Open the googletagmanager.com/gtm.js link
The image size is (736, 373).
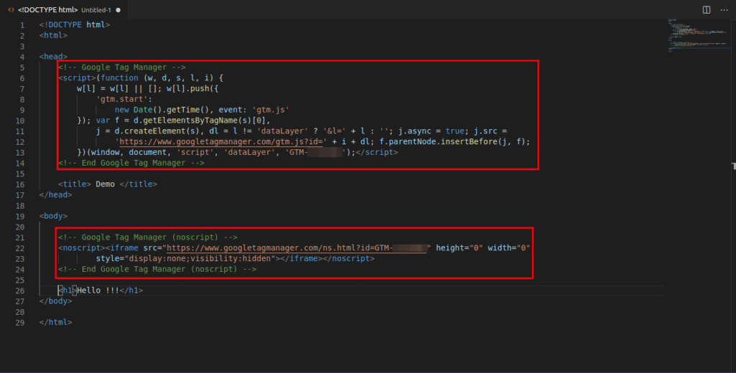(x=221, y=141)
